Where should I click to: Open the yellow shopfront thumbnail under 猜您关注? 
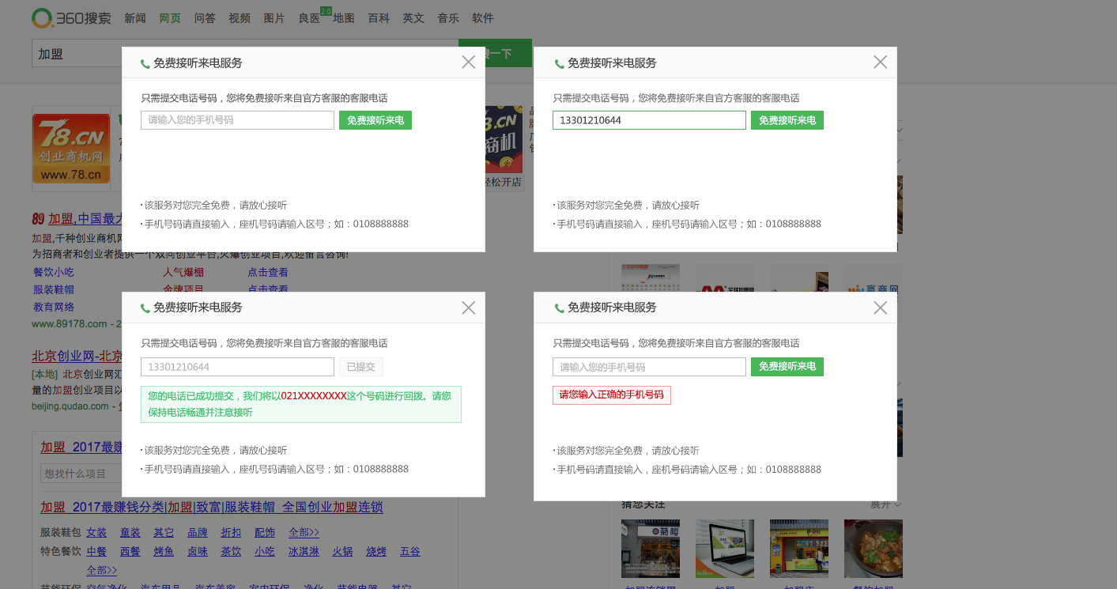point(799,549)
